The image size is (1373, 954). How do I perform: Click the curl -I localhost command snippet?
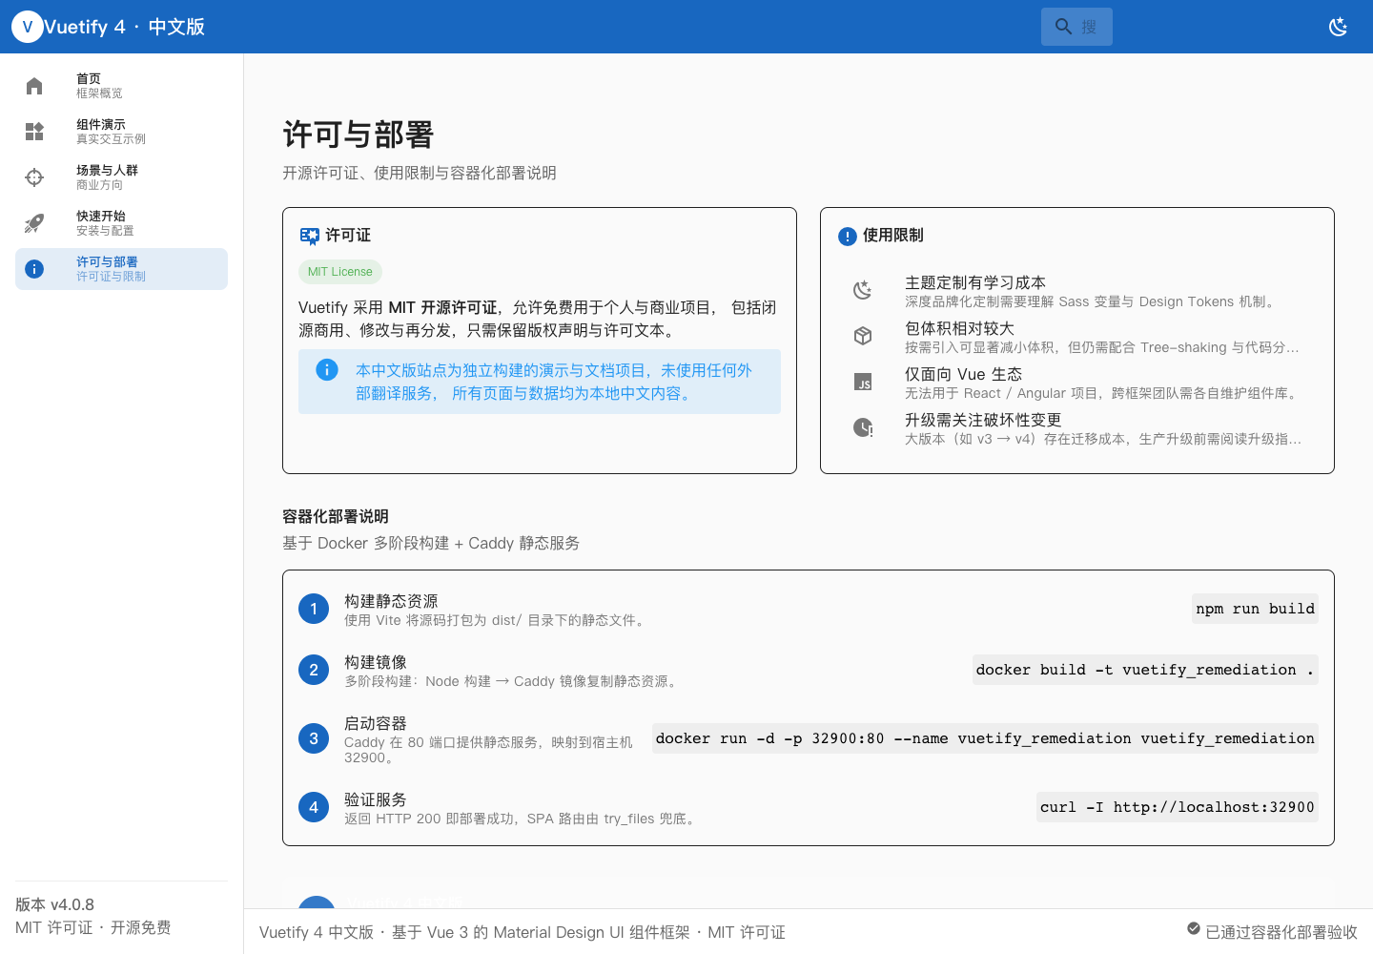[1178, 807]
